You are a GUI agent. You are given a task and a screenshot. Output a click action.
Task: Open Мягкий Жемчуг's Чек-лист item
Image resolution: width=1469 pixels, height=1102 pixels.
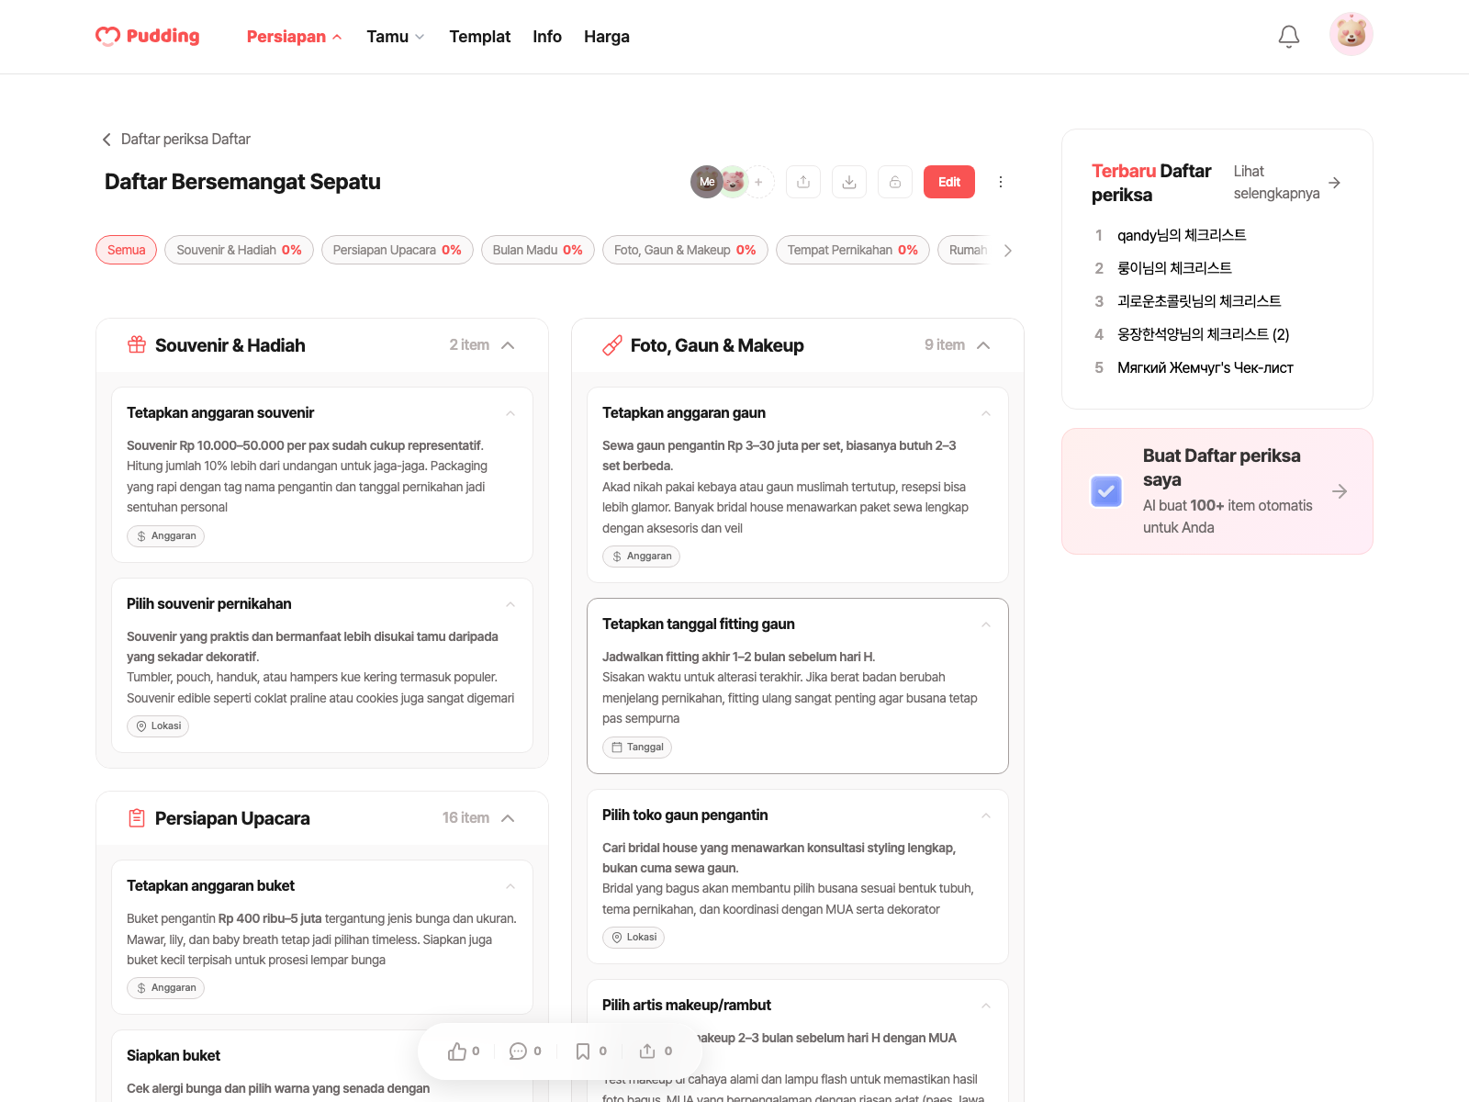pos(1205,367)
